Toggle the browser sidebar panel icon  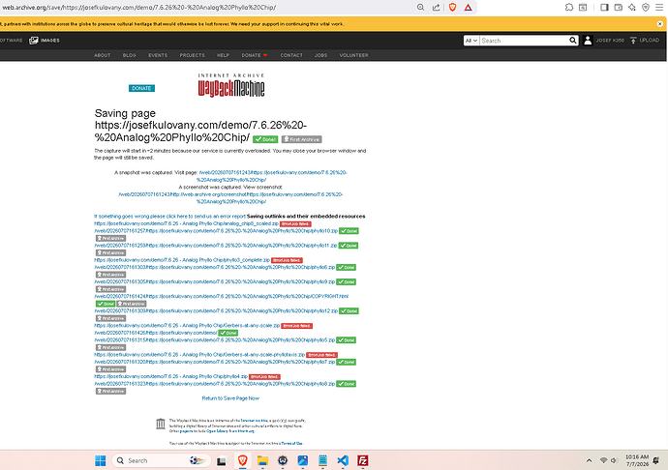tap(604, 7)
